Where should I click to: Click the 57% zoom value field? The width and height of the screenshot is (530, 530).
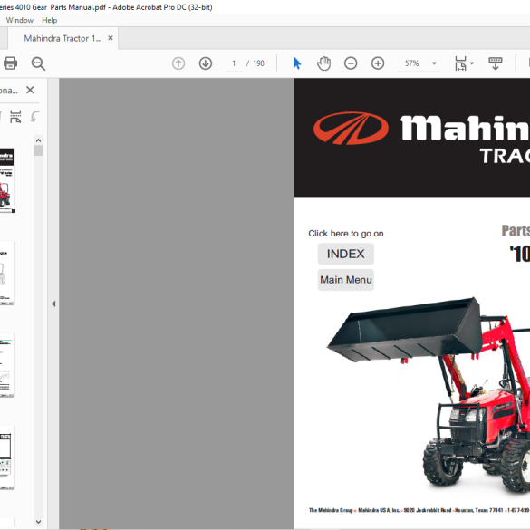click(x=412, y=63)
